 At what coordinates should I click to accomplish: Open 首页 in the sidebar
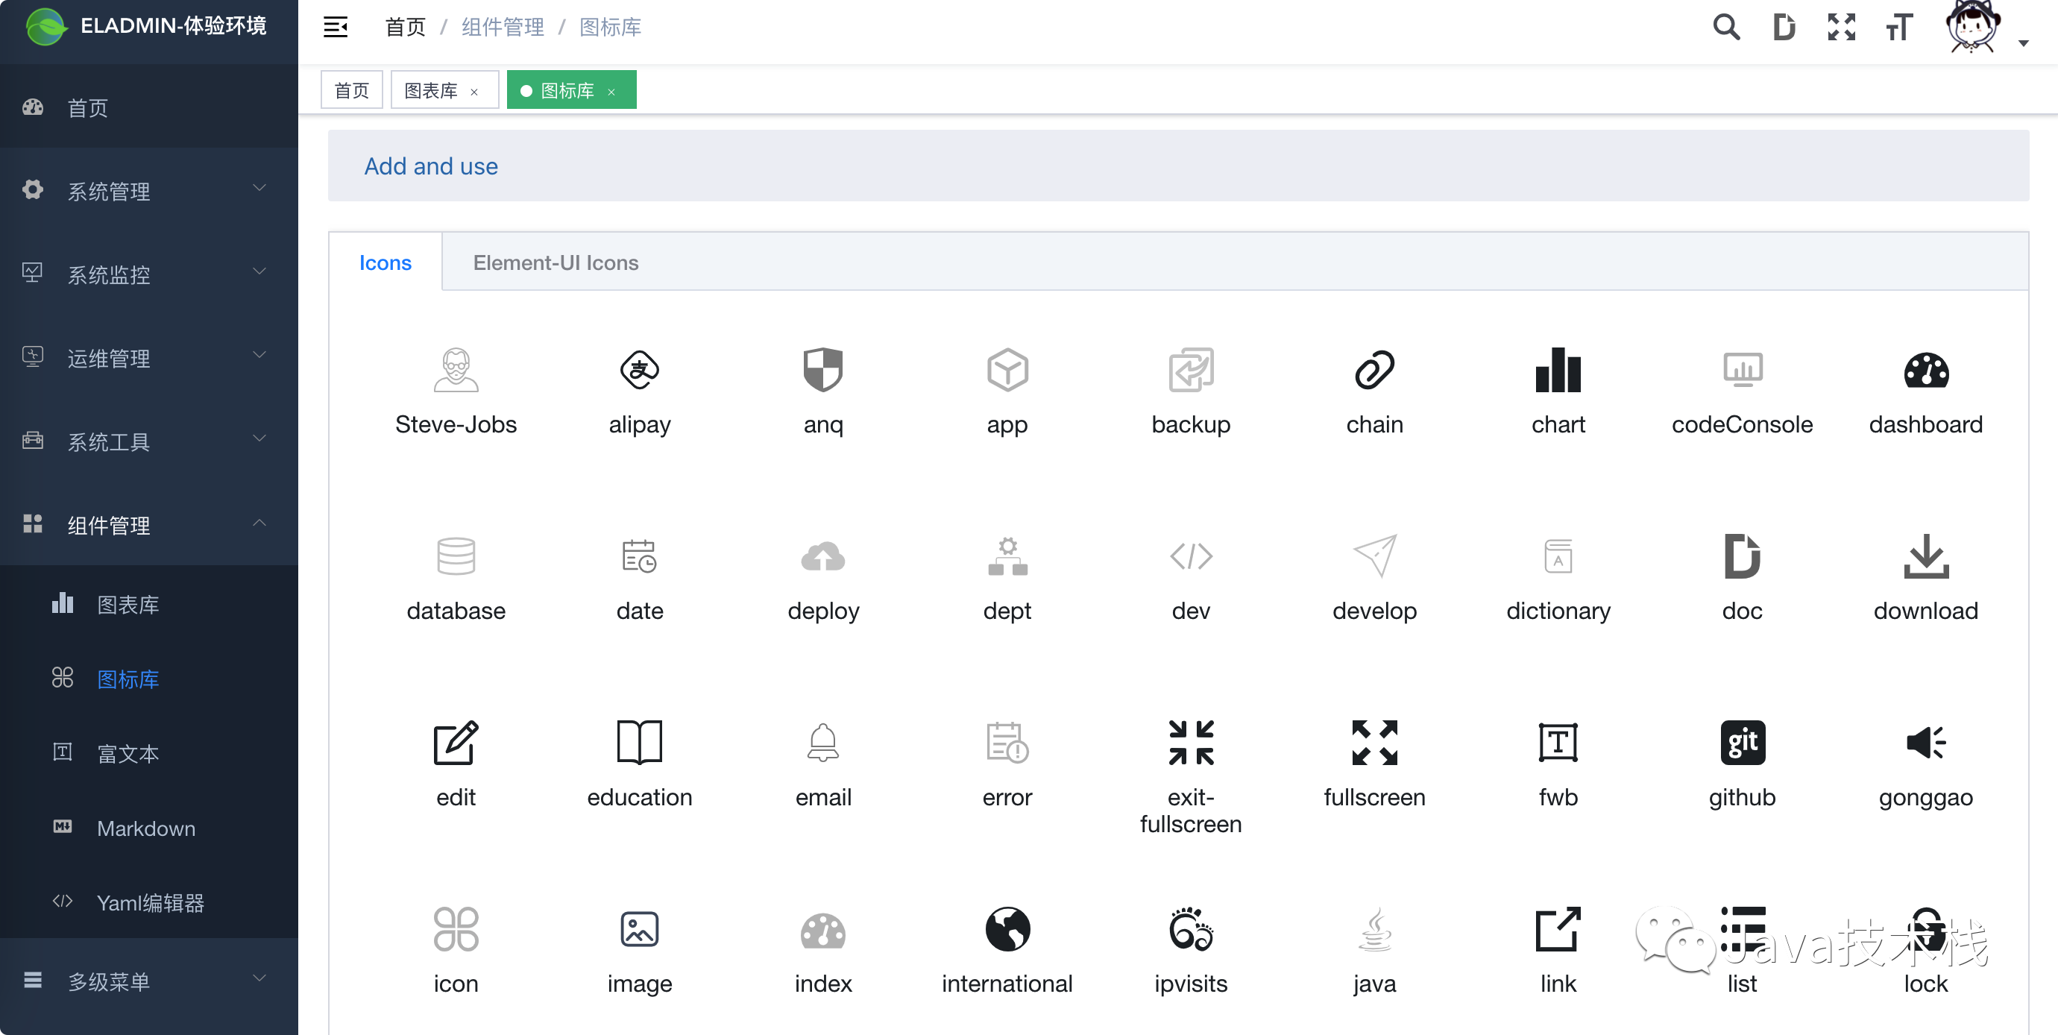point(148,107)
